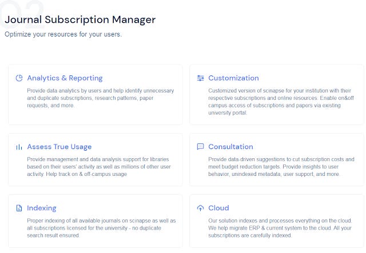Open the Indexing heading
366x253 pixels.
42,208
